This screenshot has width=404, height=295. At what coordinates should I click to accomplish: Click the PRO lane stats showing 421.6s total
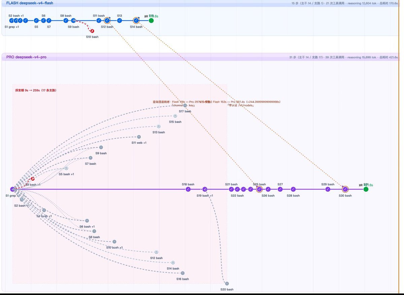pyautogui.click(x=343, y=57)
